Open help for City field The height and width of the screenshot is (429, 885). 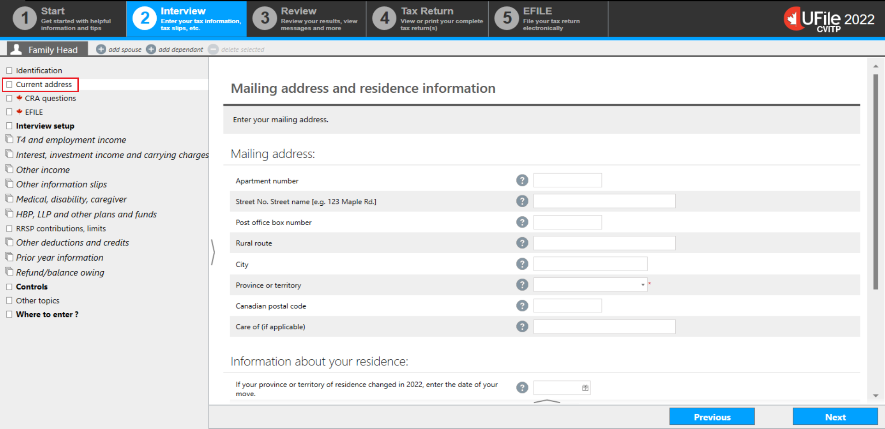point(522,264)
